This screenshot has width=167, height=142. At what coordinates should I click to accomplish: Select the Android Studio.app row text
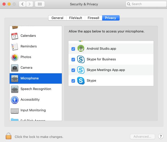pyautogui.click(x=101, y=49)
